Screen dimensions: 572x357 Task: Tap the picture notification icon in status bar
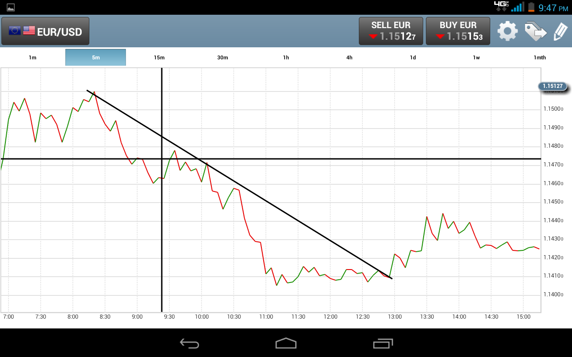click(11, 8)
